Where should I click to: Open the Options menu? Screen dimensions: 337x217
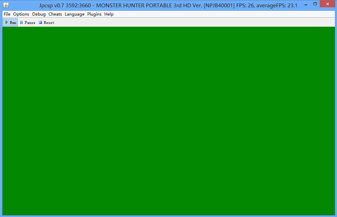(x=21, y=14)
